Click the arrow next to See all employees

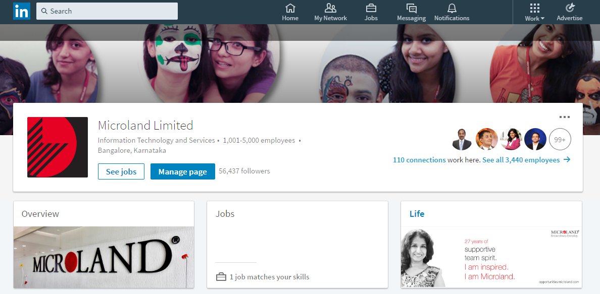567,160
